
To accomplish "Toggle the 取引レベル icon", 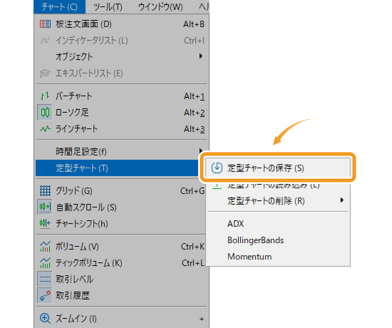I will pos(45,279).
